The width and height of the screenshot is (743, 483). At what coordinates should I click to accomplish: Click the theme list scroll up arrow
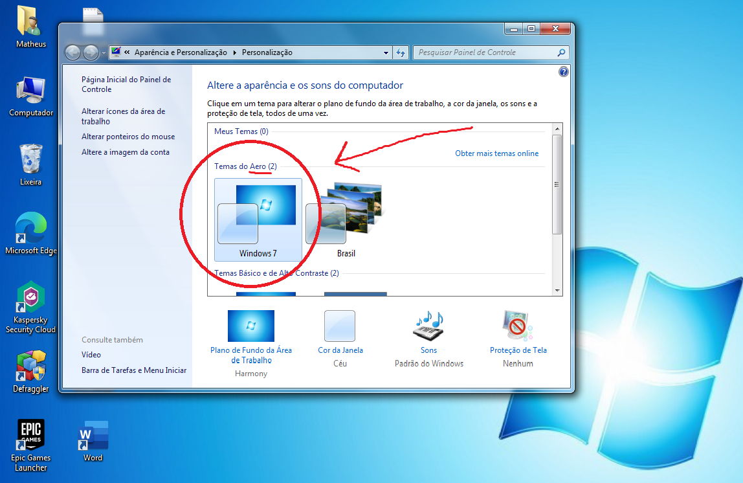(x=557, y=129)
